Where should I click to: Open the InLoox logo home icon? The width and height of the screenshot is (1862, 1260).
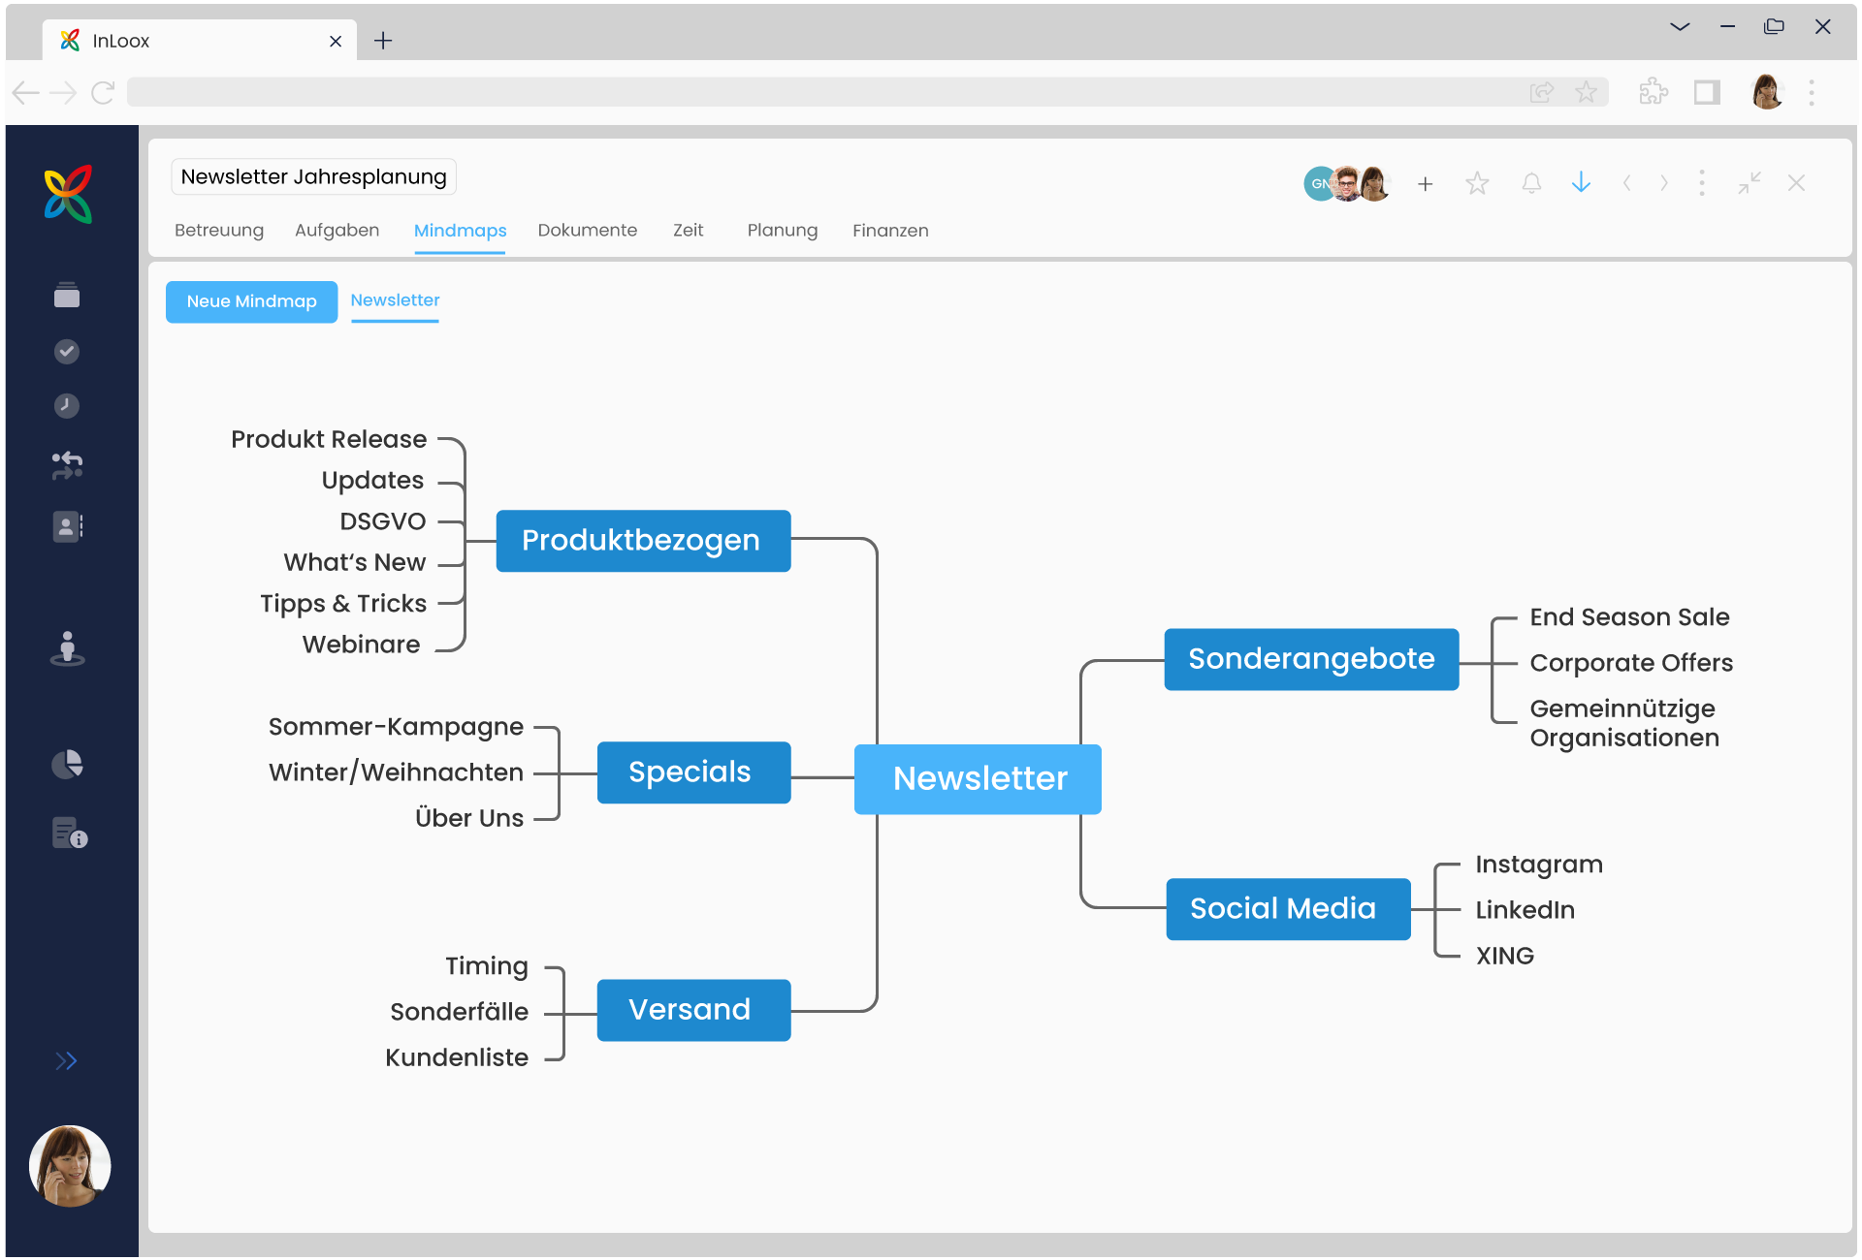pyautogui.click(x=68, y=194)
